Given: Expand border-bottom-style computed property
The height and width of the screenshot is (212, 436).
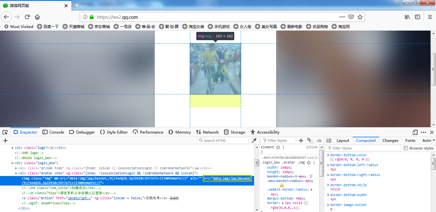Looking at the screenshot, I should (328, 185).
